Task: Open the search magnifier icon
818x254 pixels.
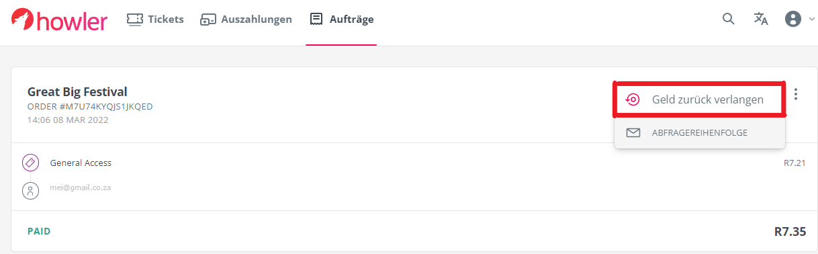Action: 728,19
